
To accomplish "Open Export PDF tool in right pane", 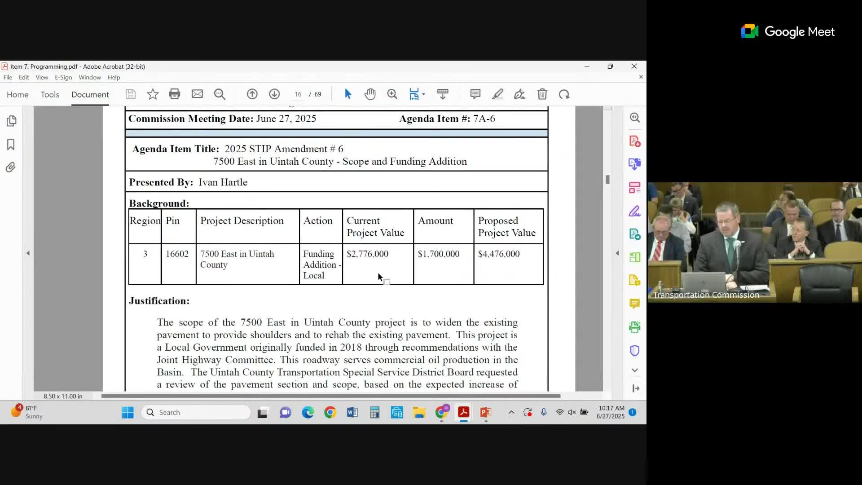I will (x=635, y=164).
